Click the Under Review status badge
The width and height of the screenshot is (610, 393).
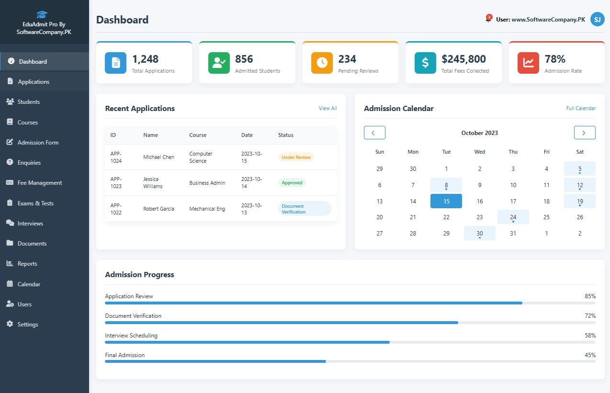tap(296, 157)
